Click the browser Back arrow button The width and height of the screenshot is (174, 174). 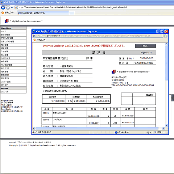point(3,8)
